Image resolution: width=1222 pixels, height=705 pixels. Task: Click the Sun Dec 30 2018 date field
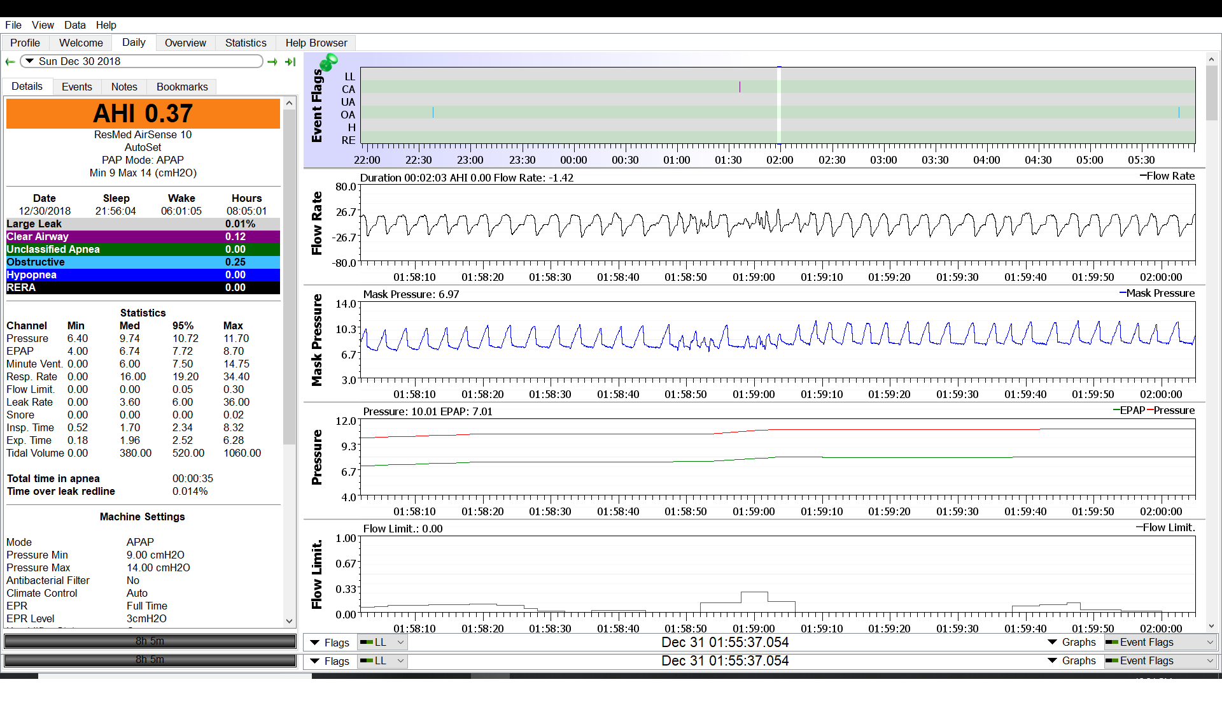point(142,61)
